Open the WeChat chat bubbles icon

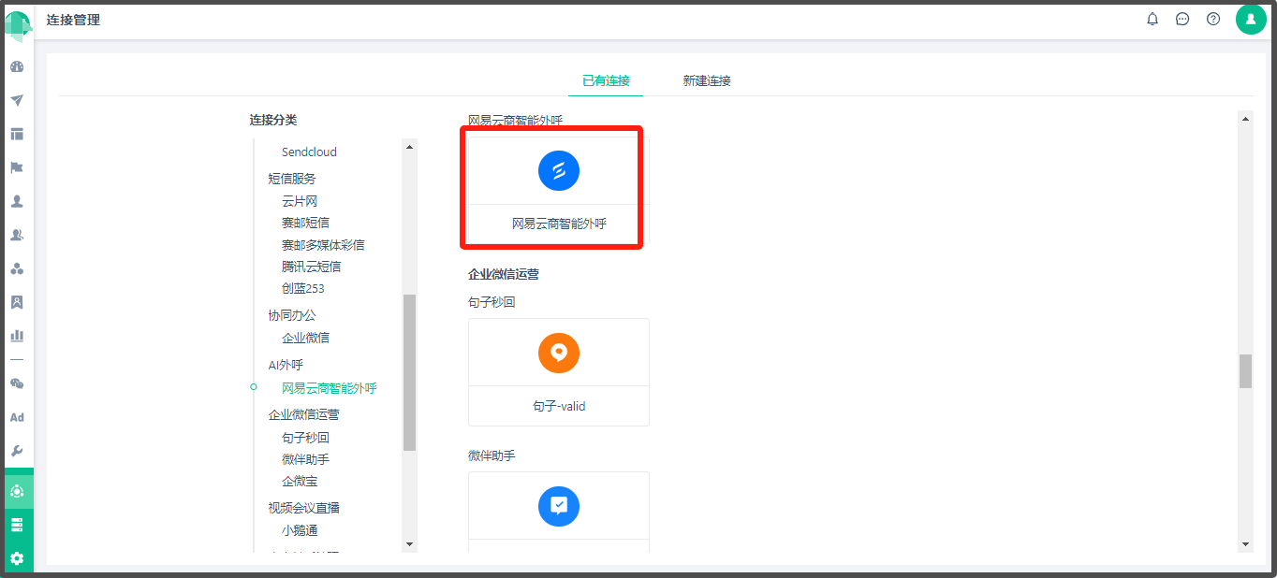[x=17, y=384]
